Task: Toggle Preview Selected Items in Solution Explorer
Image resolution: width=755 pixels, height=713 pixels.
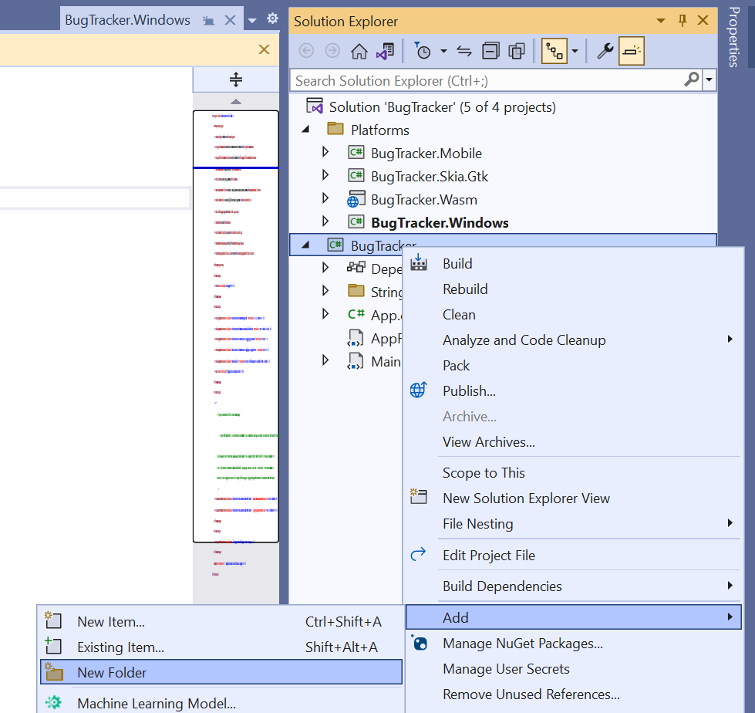Action: click(632, 50)
